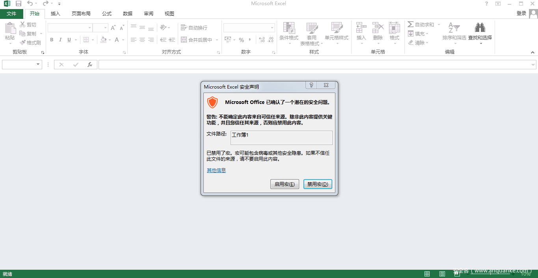Open the 其他信息 link

(216, 171)
